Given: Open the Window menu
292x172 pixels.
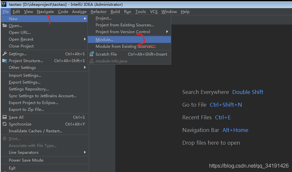Looking at the screenshot, I should click(x=169, y=11).
